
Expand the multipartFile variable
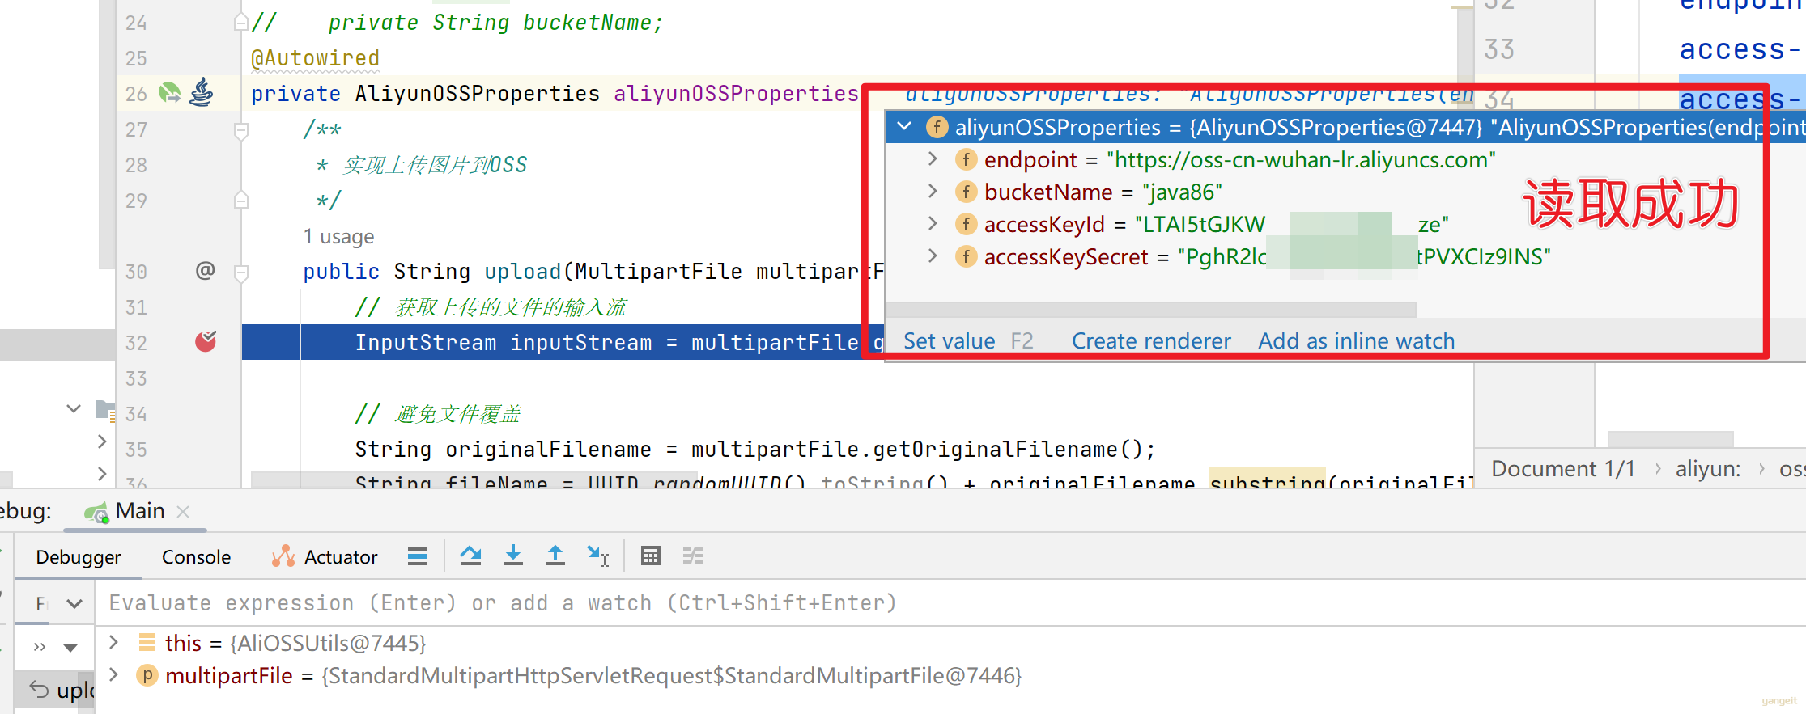click(114, 674)
